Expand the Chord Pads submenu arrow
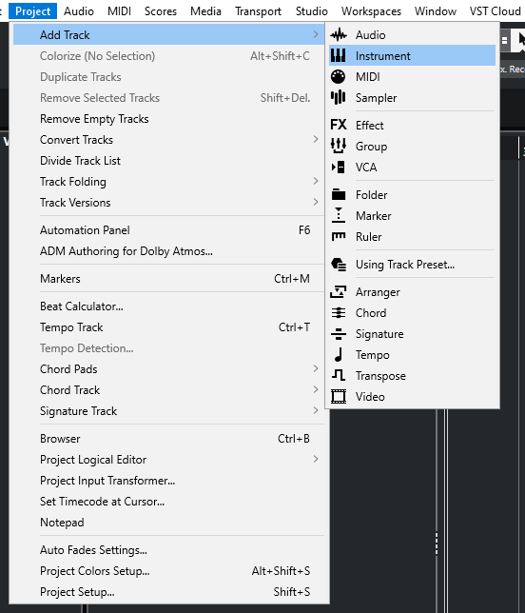 coord(316,368)
